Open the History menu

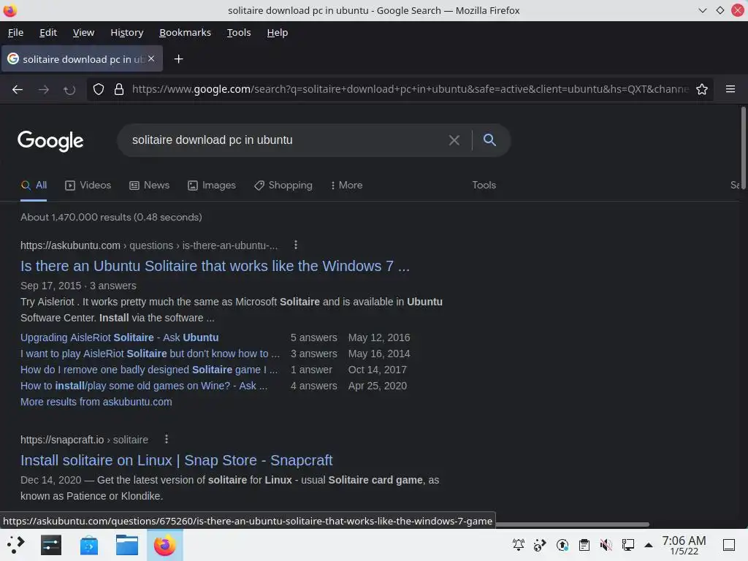tap(127, 32)
